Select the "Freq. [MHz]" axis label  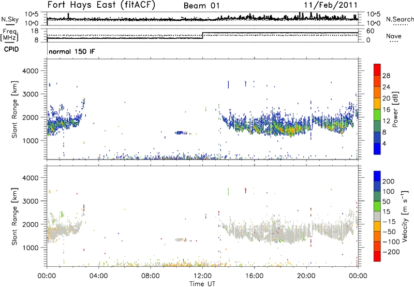(9, 35)
